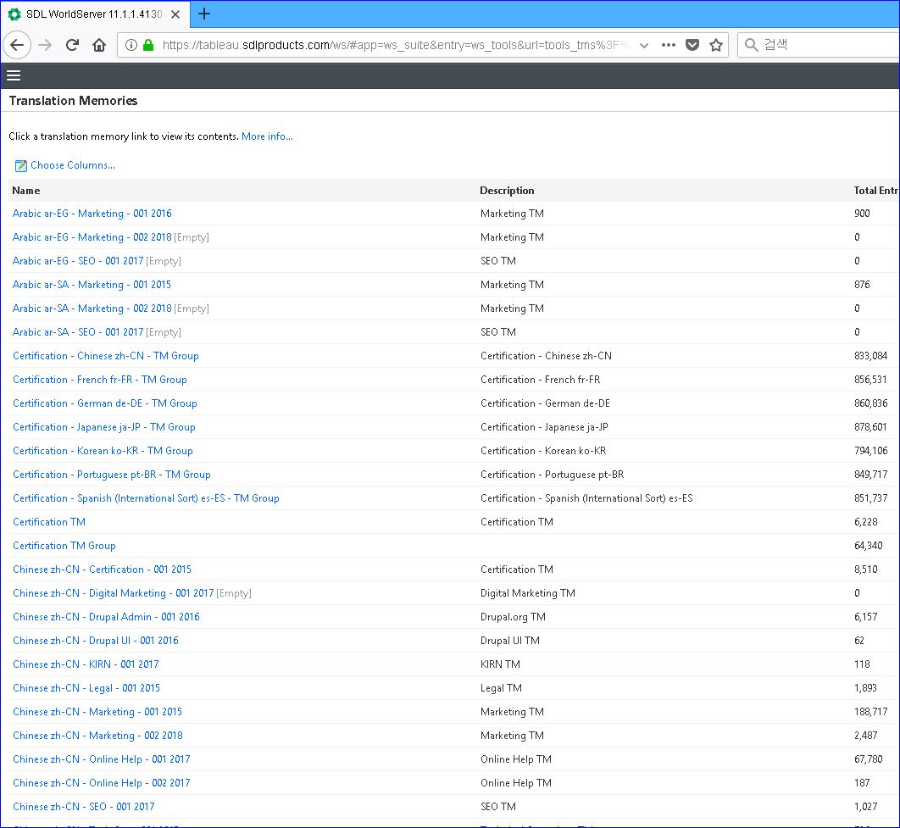Open a new browser tab
The image size is (900, 828).
tap(203, 14)
